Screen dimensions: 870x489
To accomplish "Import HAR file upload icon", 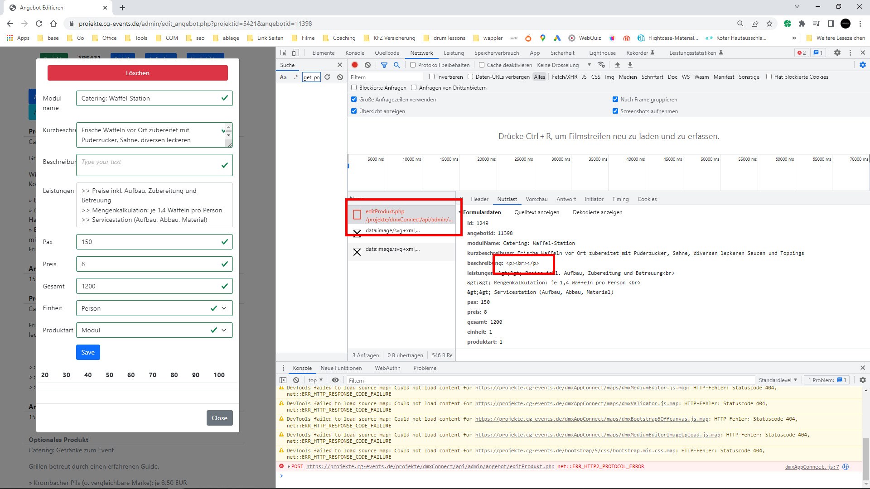I will [x=617, y=65].
